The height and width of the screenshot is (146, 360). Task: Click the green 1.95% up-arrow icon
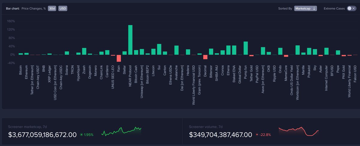pos(81,135)
